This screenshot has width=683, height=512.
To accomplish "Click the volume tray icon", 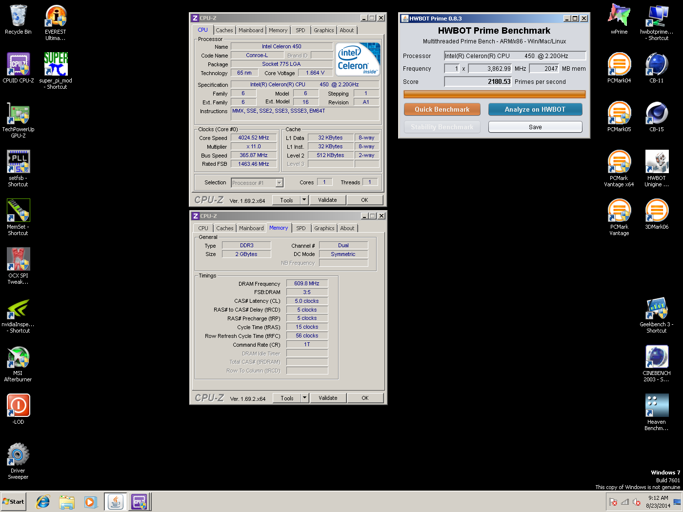I will click(x=637, y=502).
